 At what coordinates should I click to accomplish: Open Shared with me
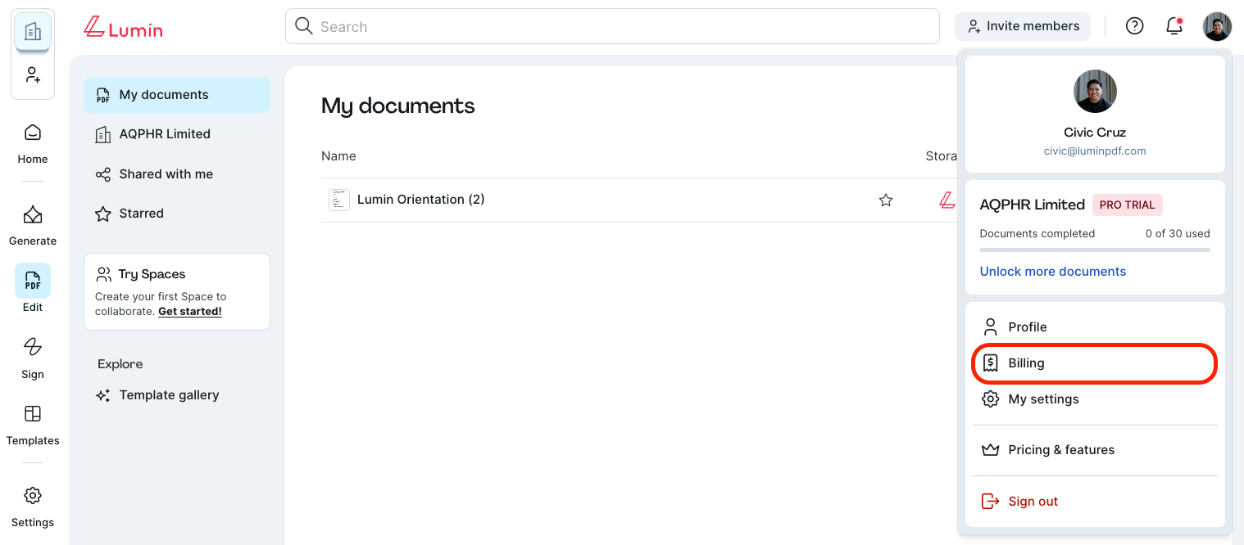click(177, 174)
